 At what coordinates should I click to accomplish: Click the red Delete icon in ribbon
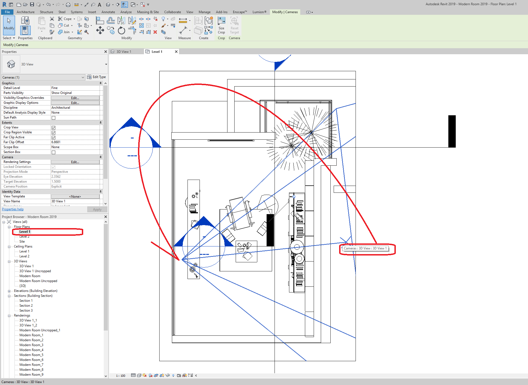coord(155,32)
